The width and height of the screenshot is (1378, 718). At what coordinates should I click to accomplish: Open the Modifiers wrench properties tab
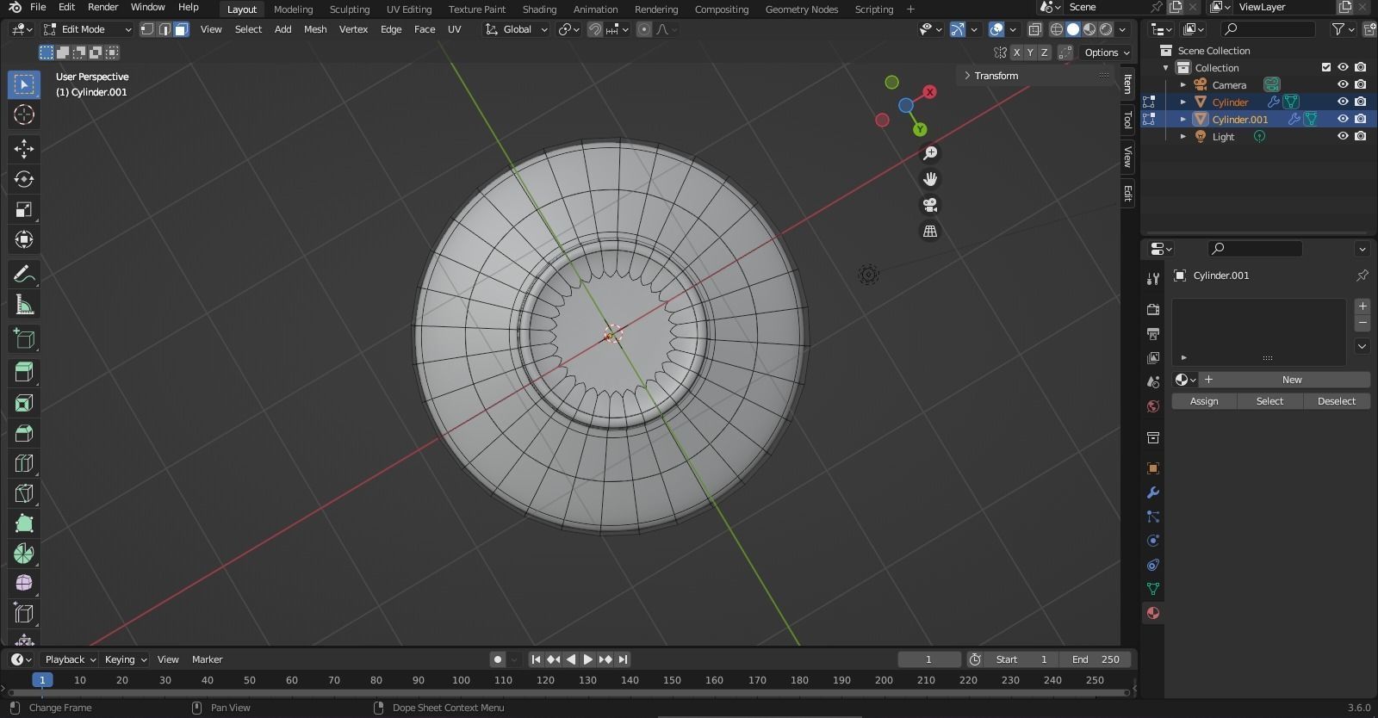1153,492
